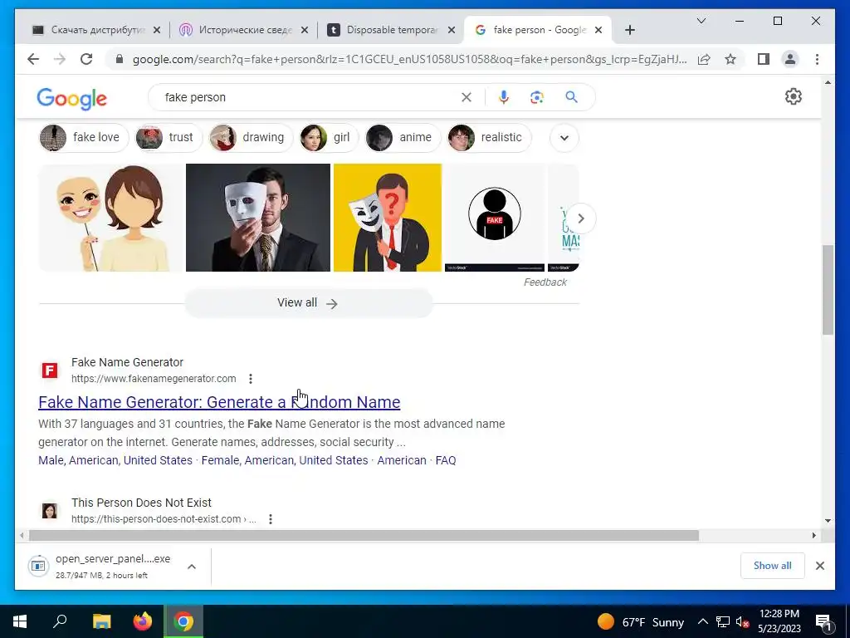Image resolution: width=850 pixels, height=638 pixels.
Task: Open the tab search dropdown
Action: tap(701, 21)
